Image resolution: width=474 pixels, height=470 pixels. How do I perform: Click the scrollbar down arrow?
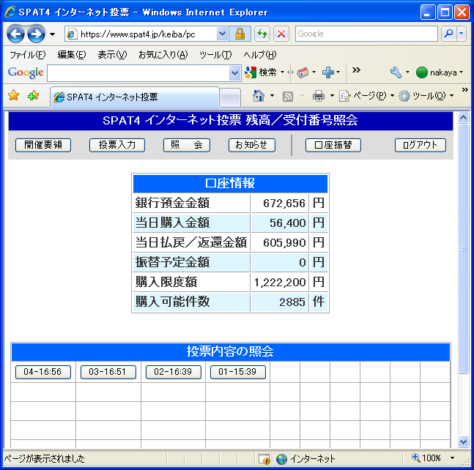coord(463,441)
